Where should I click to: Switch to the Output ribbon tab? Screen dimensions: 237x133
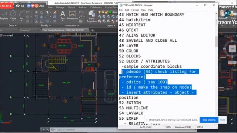click(x=71, y=7)
